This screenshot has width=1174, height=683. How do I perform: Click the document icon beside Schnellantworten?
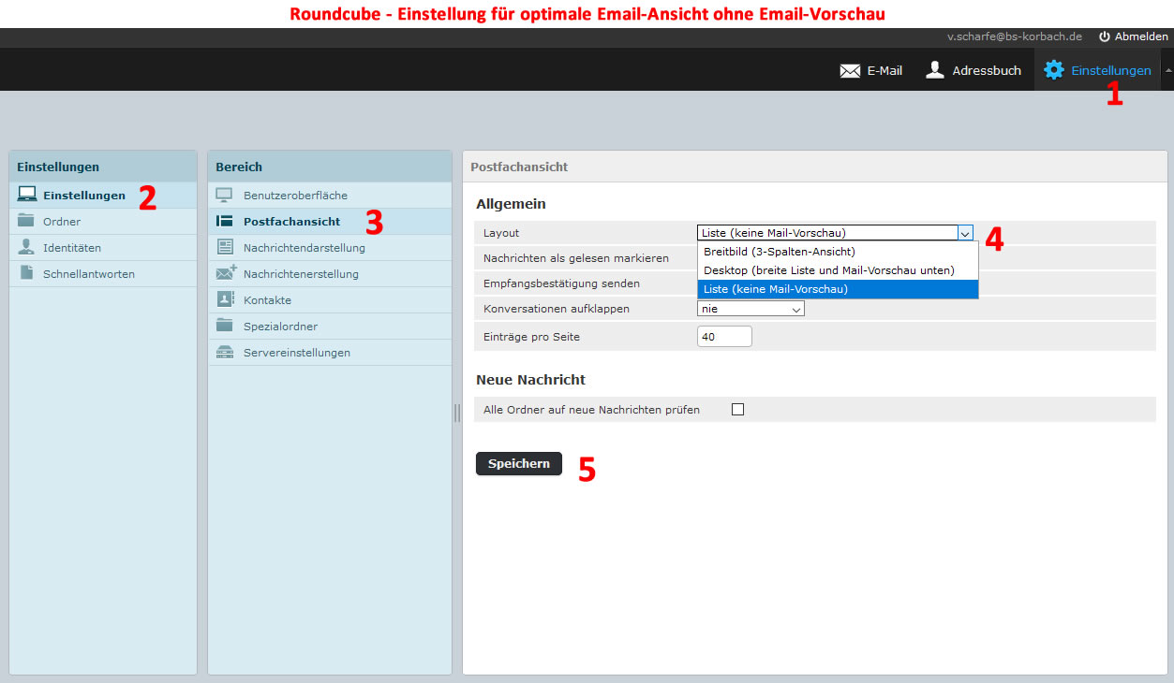pos(26,273)
